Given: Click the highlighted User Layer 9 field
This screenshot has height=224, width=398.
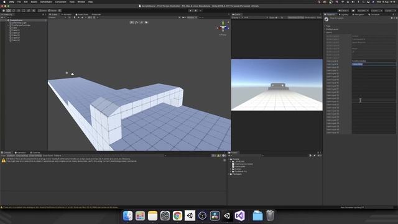Looking at the screenshot, I should 373,64.
